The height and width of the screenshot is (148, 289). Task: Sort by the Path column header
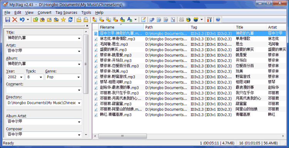point(166,27)
